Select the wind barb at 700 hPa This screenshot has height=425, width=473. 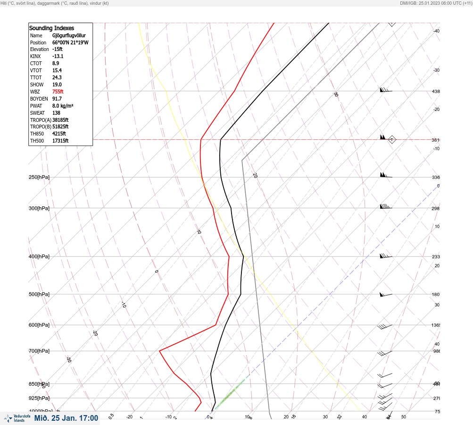[385, 353]
